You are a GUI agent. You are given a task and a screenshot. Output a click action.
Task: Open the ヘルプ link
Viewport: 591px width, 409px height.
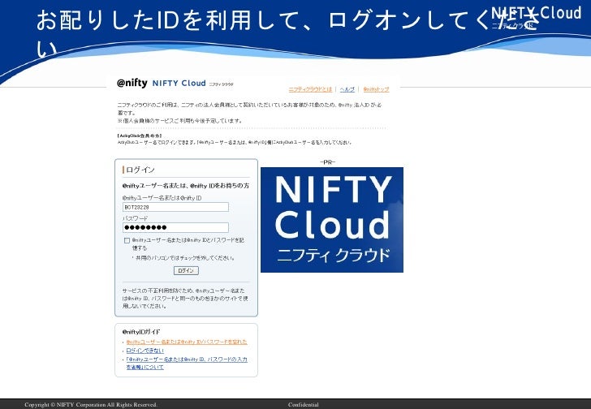(347, 89)
